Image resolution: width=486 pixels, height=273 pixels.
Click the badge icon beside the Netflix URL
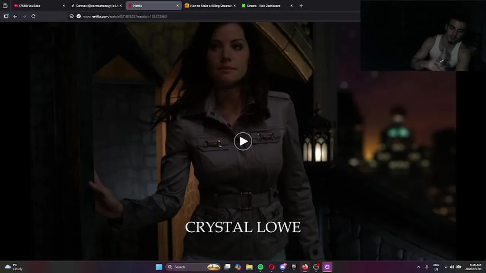point(79,16)
